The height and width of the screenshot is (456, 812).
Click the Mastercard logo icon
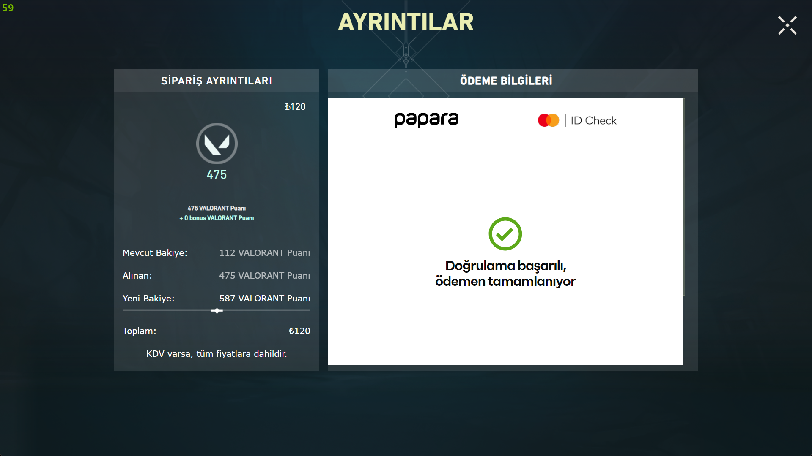[x=548, y=120]
